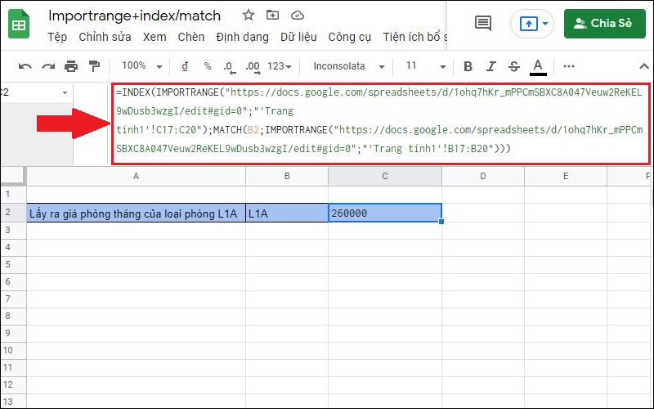Star the Importrange+index/match document
Viewport: 654px width, 409px height.
point(249,16)
